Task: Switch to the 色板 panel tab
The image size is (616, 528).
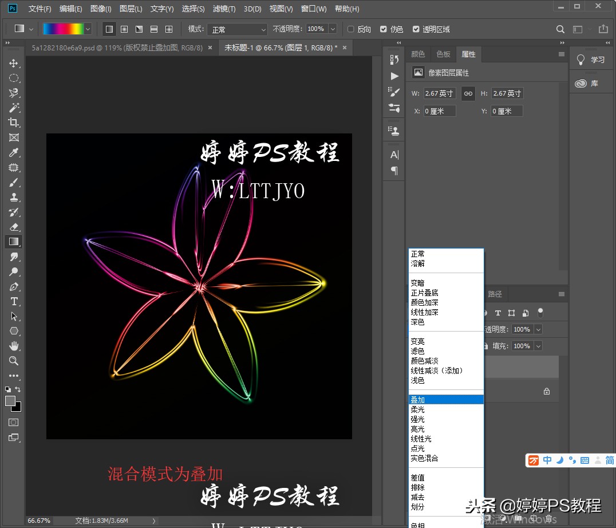Action: pyautogui.click(x=443, y=54)
